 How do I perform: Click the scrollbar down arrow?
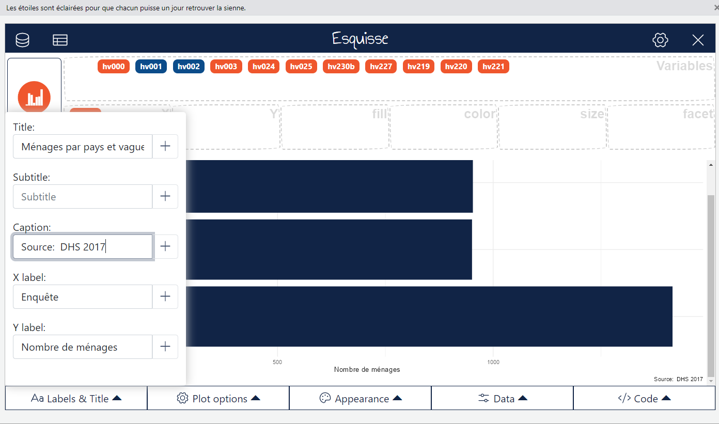click(x=711, y=381)
